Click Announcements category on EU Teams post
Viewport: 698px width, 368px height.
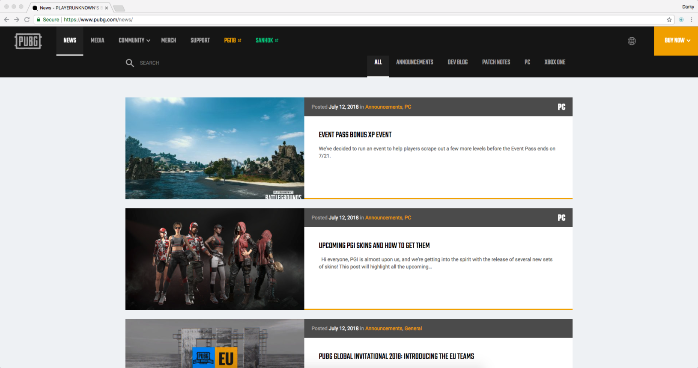pos(384,329)
